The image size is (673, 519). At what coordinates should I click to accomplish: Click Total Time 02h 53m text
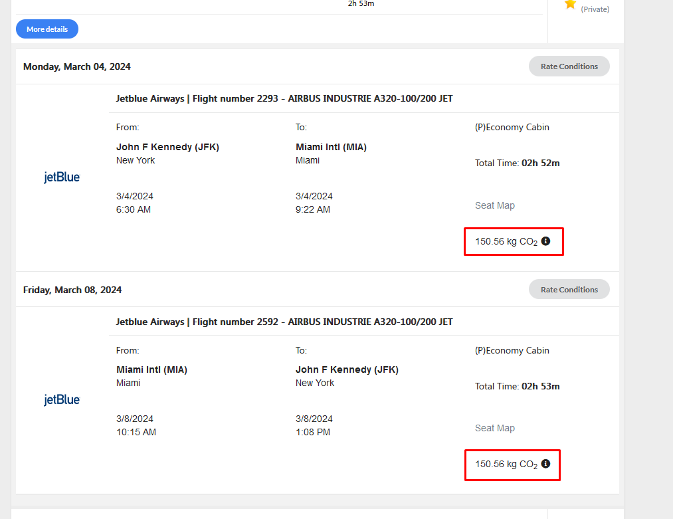click(x=517, y=386)
